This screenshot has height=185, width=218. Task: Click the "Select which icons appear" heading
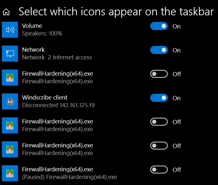pyautogui.click(x=116, y=12)
